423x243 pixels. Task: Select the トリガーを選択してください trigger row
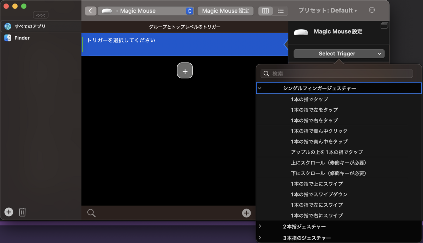tap(185, 44)
